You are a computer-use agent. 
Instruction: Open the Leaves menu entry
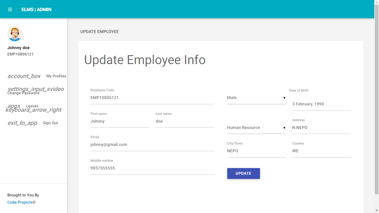[32, 106]
